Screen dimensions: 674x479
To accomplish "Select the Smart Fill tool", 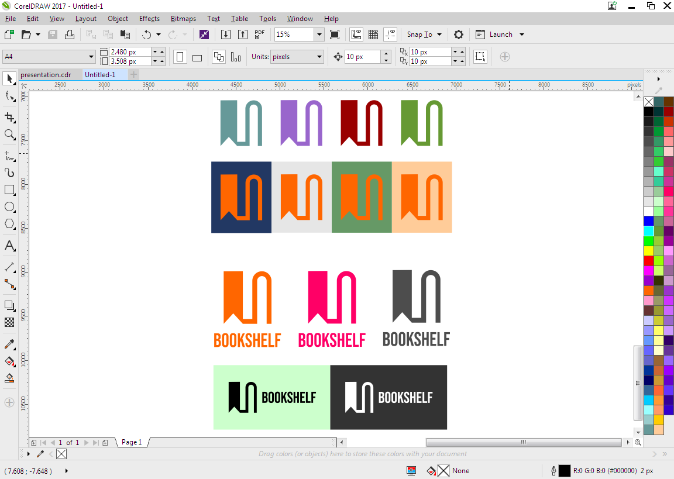I will point(9,378).
